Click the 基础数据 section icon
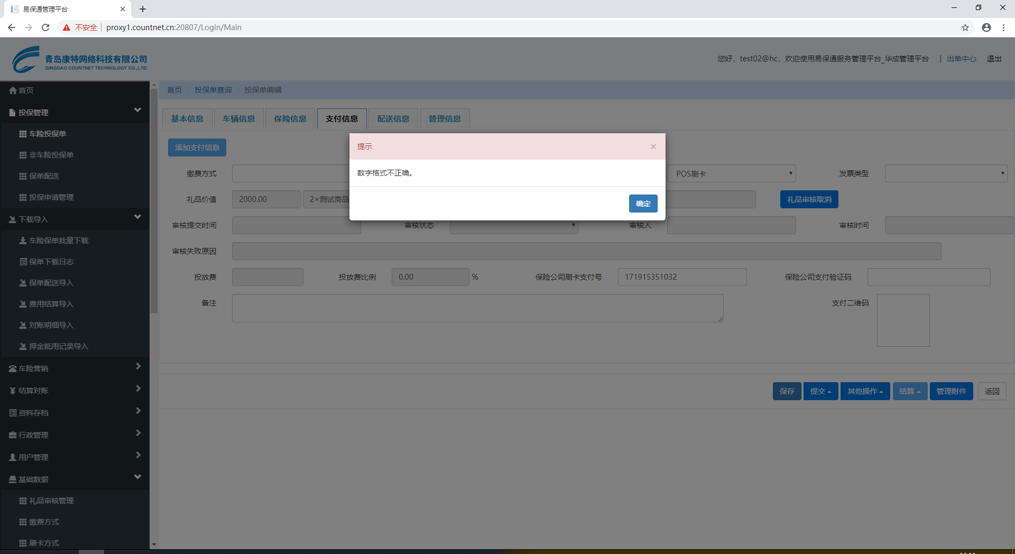This screenshot has height=554, width=1015. pos(13,479)
